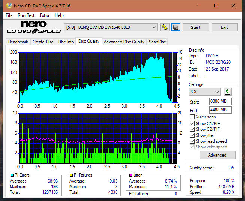This screenshot has height=201, width=245.
Task: Open the BENQ drive selection dropdown
Action: coord(110,27)
